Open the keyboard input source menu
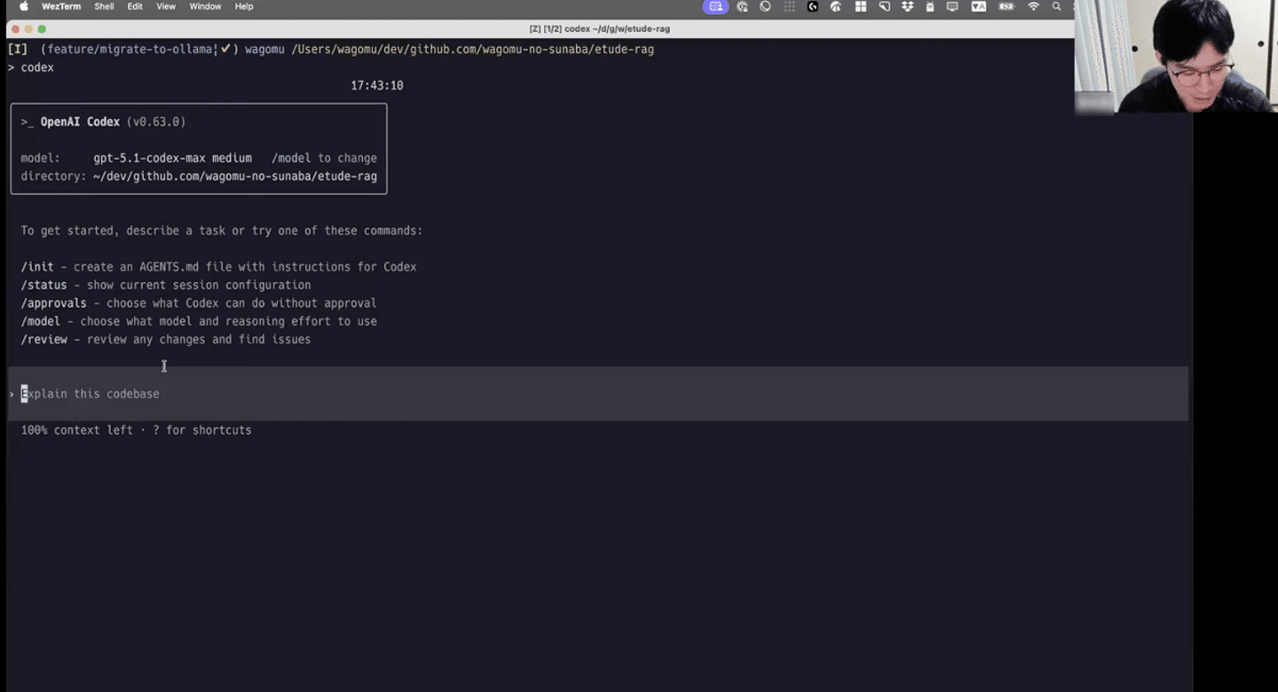This screenshot has height=692, width=1278. pyautogui.click(x=979, y=6)
